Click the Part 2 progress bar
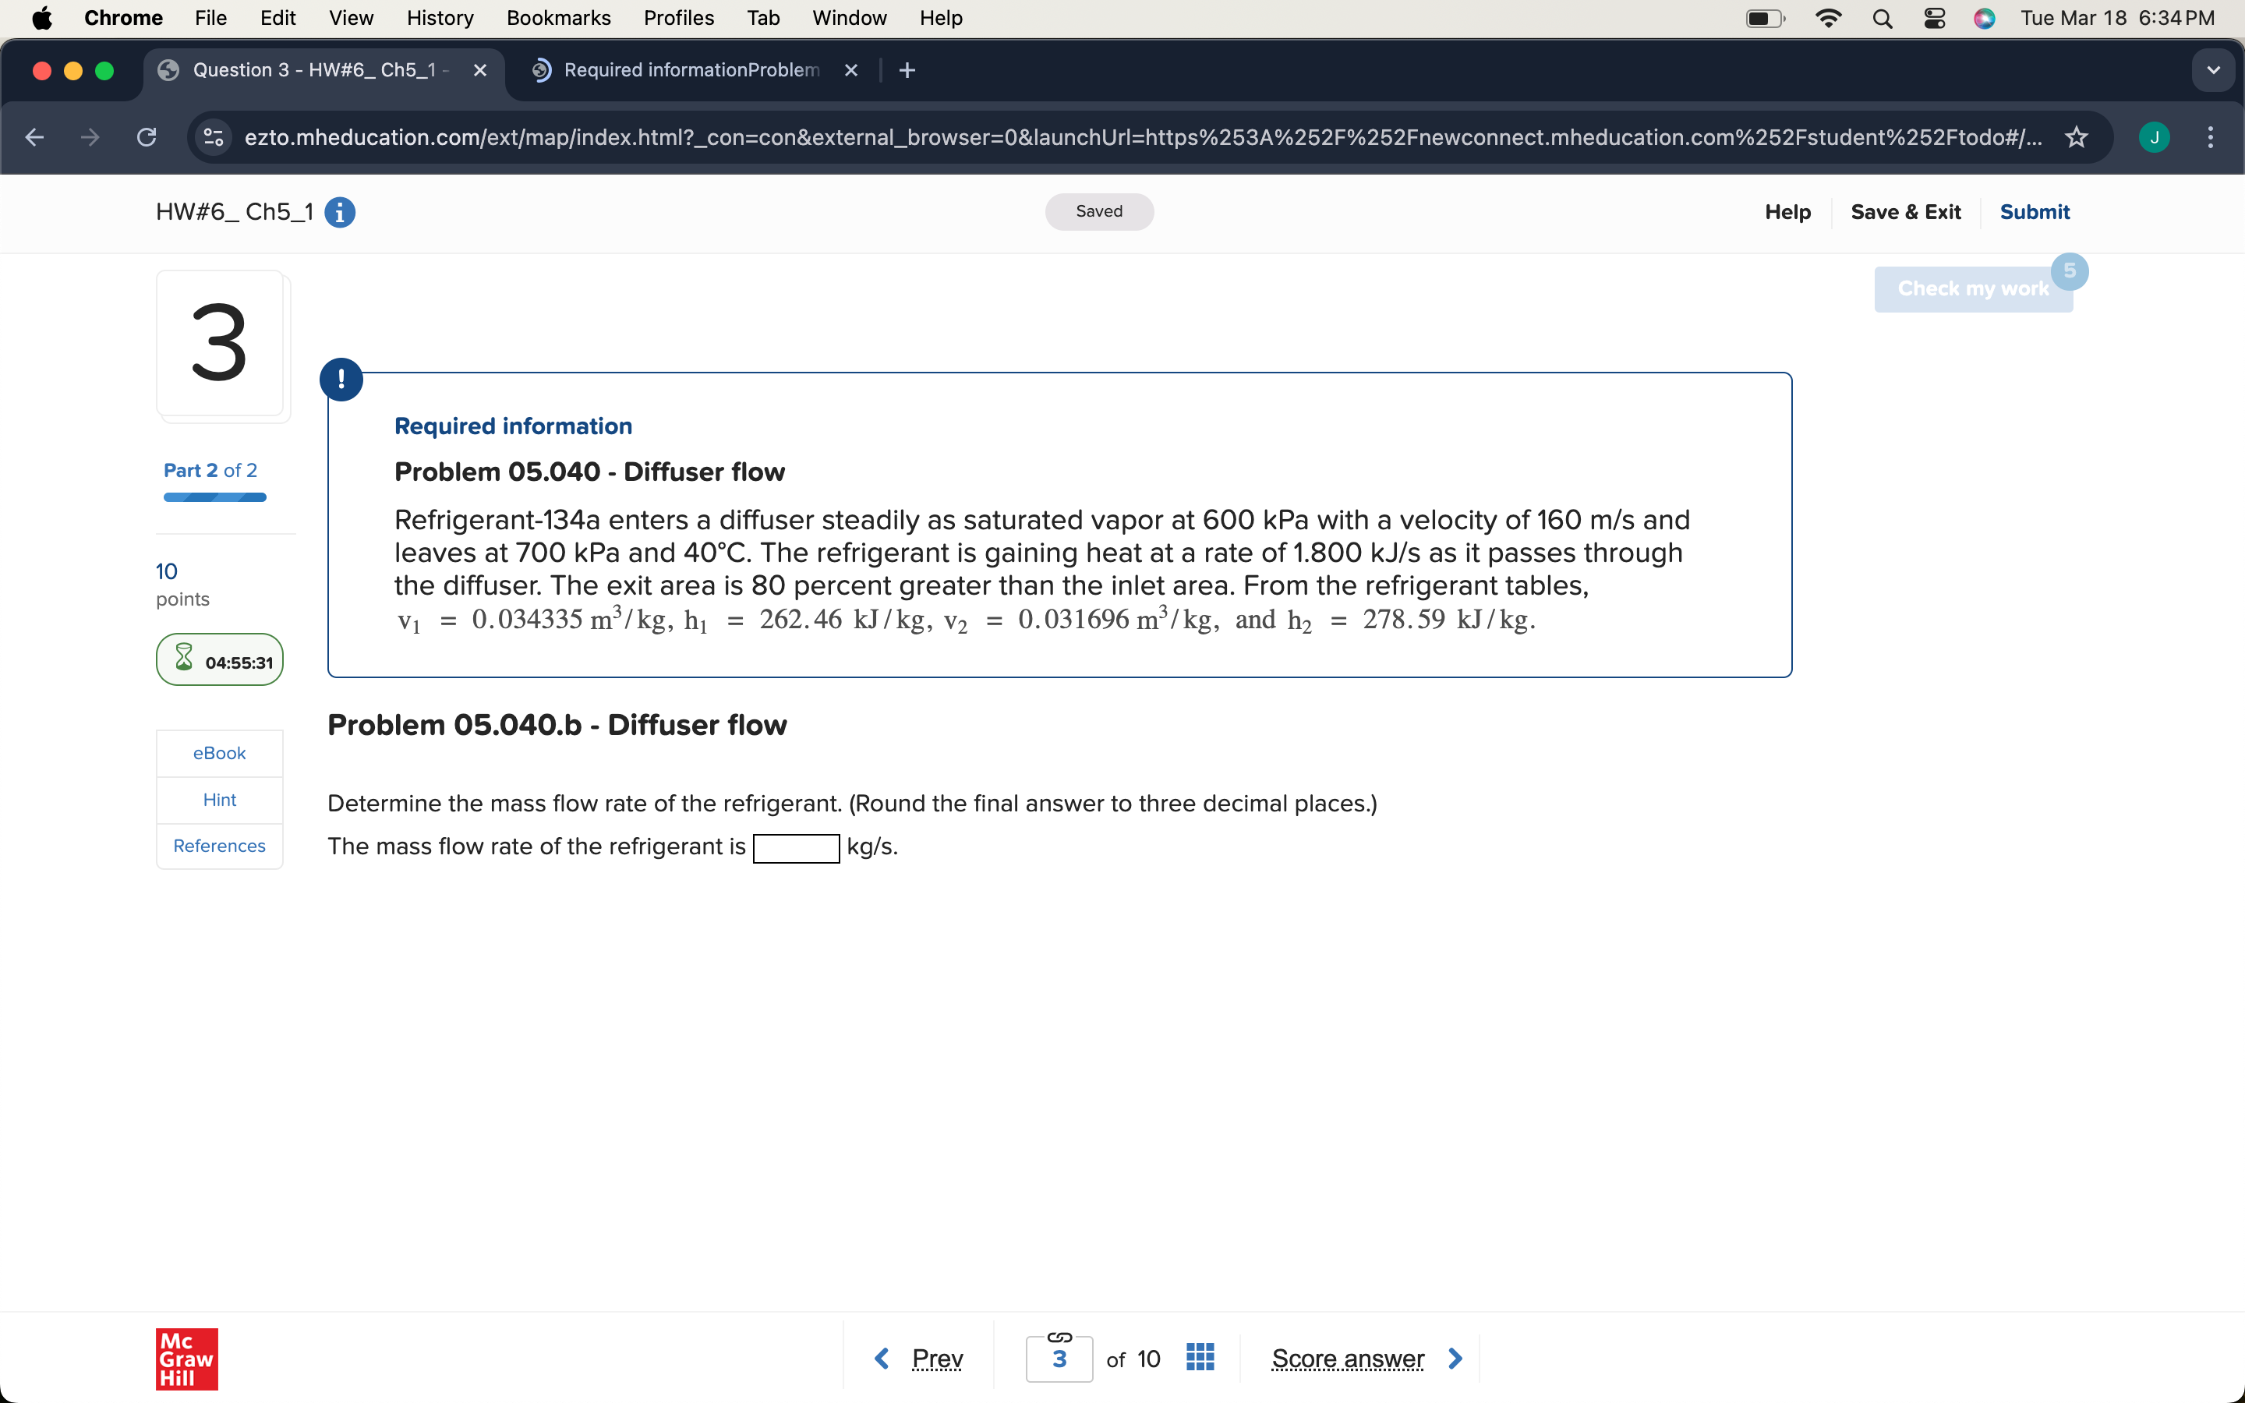The image size is (2245, 1403). coord(214,498)
